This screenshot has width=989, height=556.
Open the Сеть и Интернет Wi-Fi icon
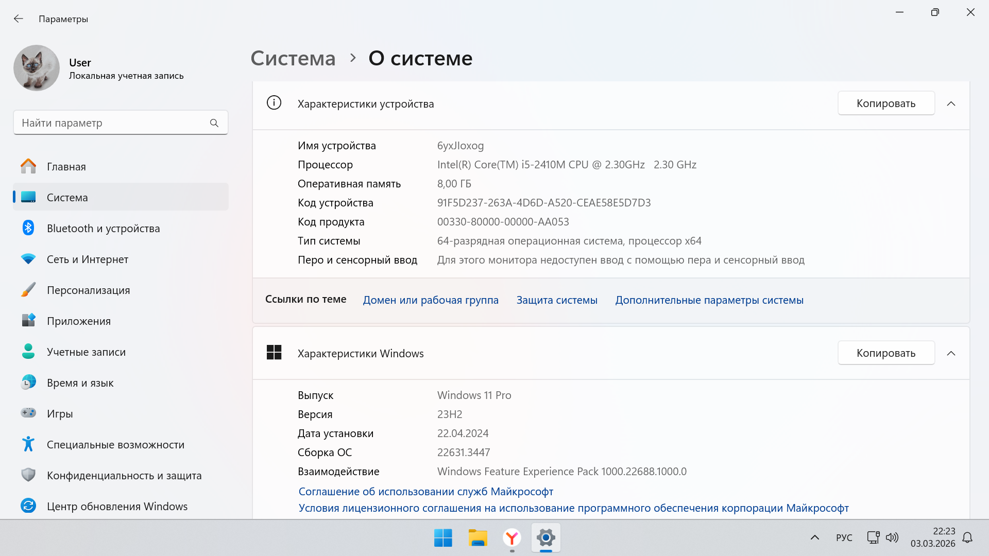[28, 259]
